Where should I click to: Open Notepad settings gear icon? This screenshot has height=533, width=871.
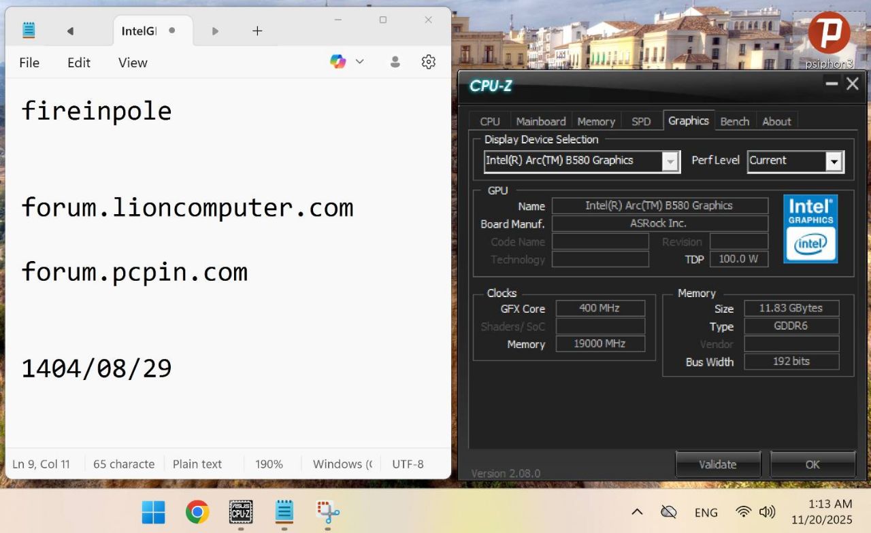[x=428, y=62]
